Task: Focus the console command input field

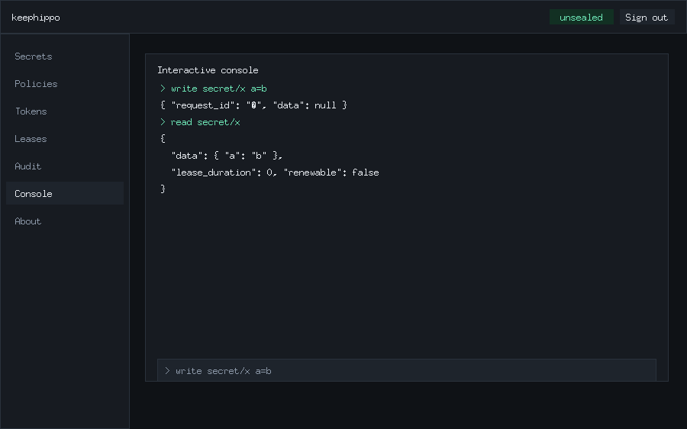Action: tap(407, 371)
